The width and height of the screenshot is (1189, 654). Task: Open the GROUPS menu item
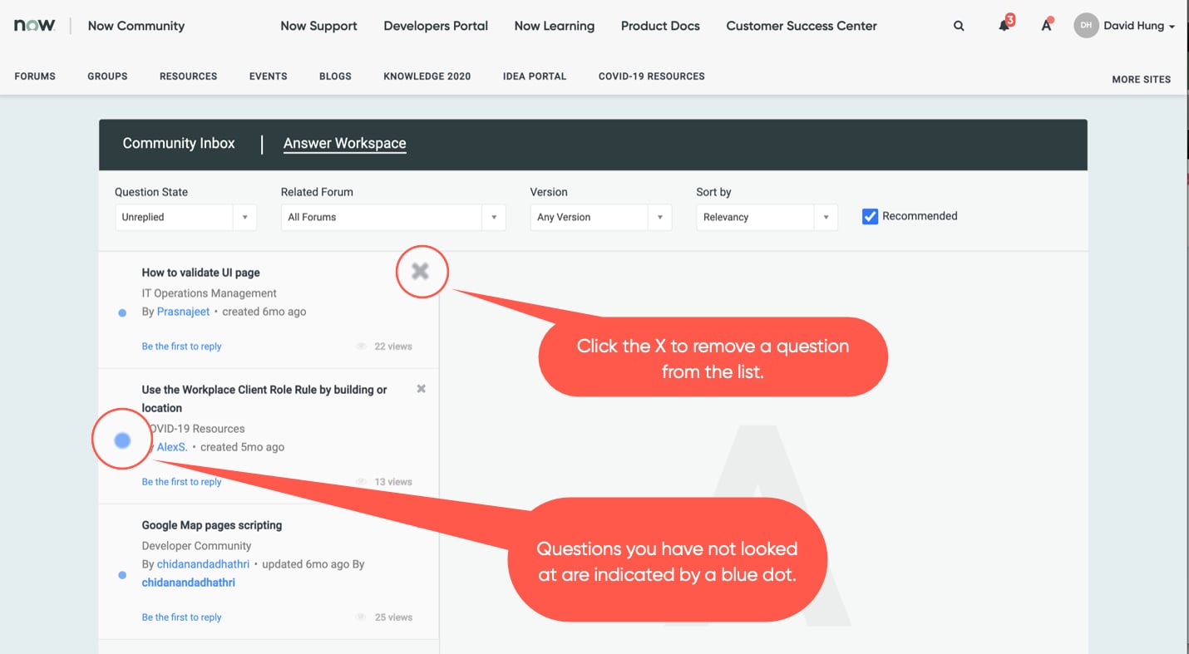[107, 76]
